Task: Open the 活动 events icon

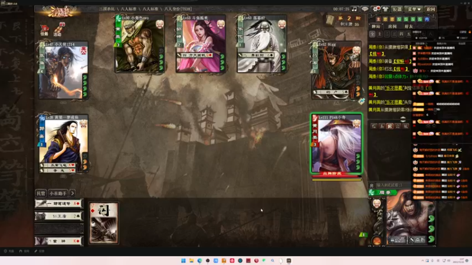Action: pyautogui.click(x=58, y=29)
